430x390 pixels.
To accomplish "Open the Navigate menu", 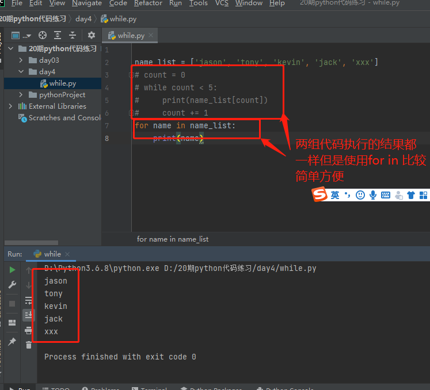I will pyautogui.click(x=87, y=3).
